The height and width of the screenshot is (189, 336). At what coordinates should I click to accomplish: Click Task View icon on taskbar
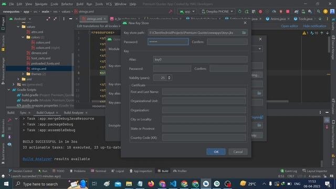94,184
